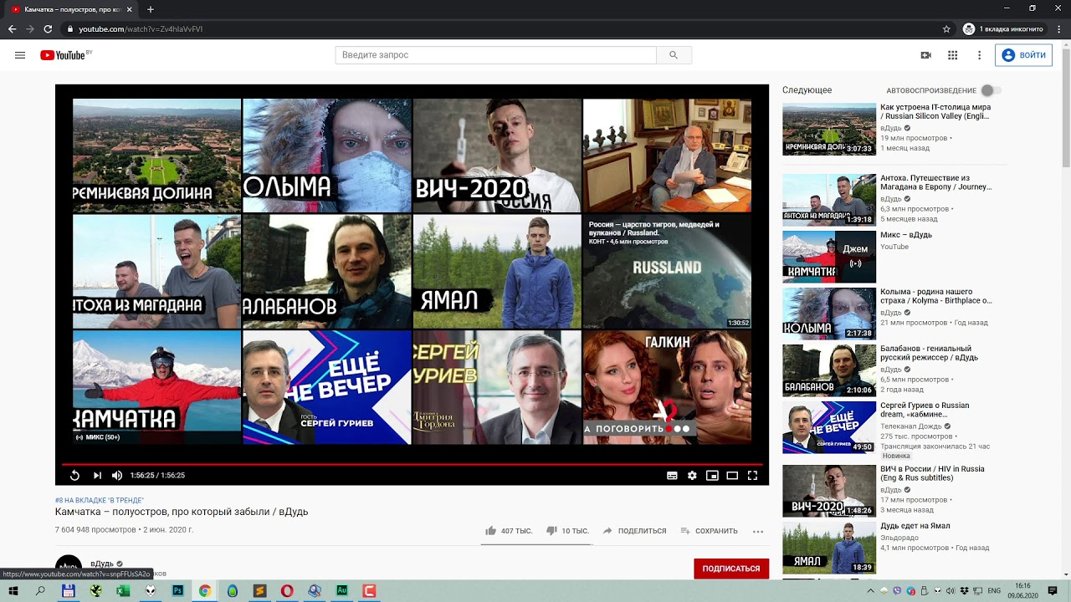
Task: Subscribe using the ПОДПИСАТЬСЯ button
Action: coord(731,569)
